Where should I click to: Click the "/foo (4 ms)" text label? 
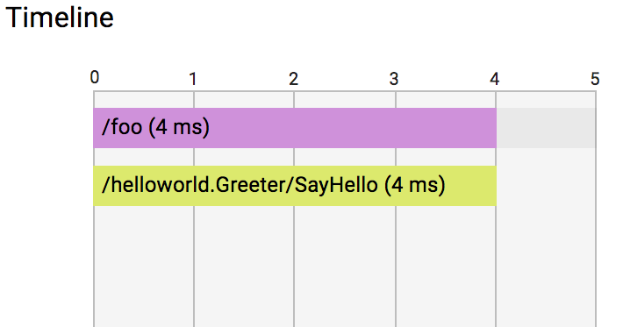(156, 128)
